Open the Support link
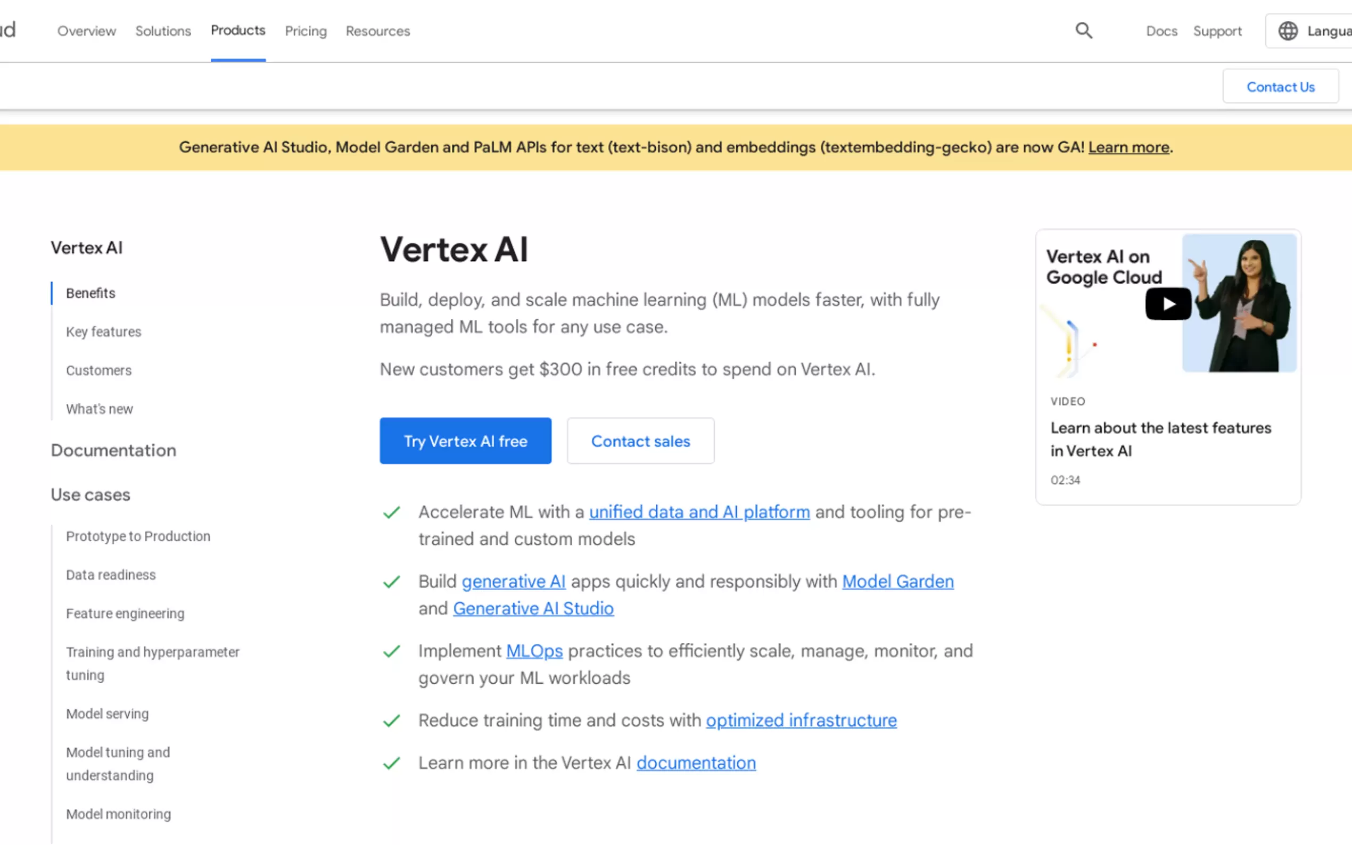The image size is (1352, 845). coord(1217,31)
